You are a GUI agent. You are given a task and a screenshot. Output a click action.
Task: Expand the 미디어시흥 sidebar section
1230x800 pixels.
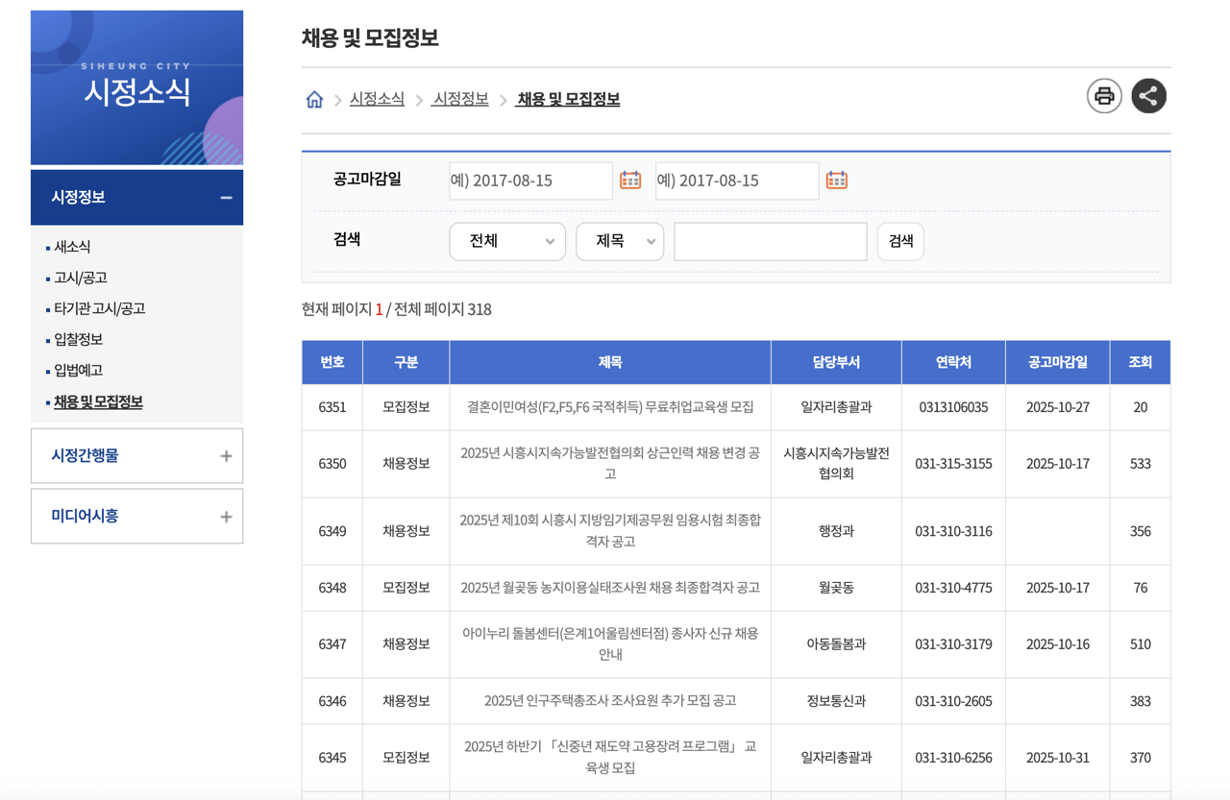tap(136, 516)
